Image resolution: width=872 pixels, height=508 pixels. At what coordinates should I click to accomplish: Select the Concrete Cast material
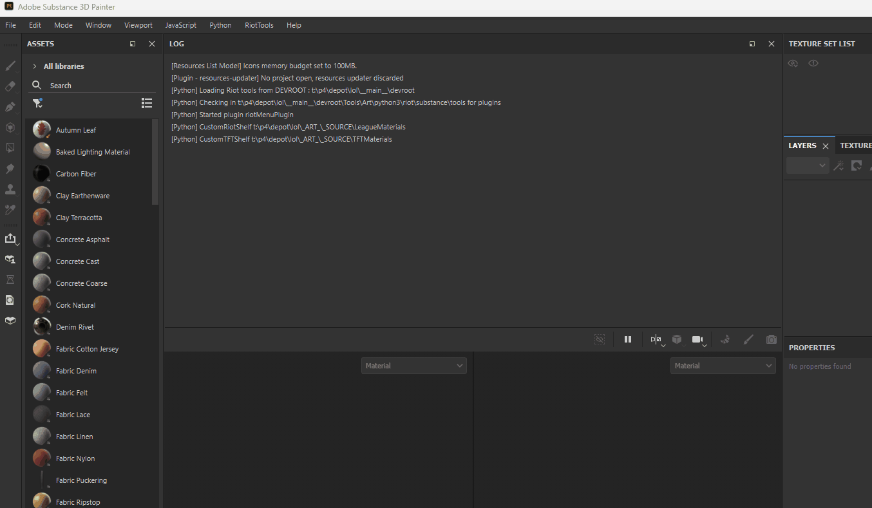(x=89, y=261)
